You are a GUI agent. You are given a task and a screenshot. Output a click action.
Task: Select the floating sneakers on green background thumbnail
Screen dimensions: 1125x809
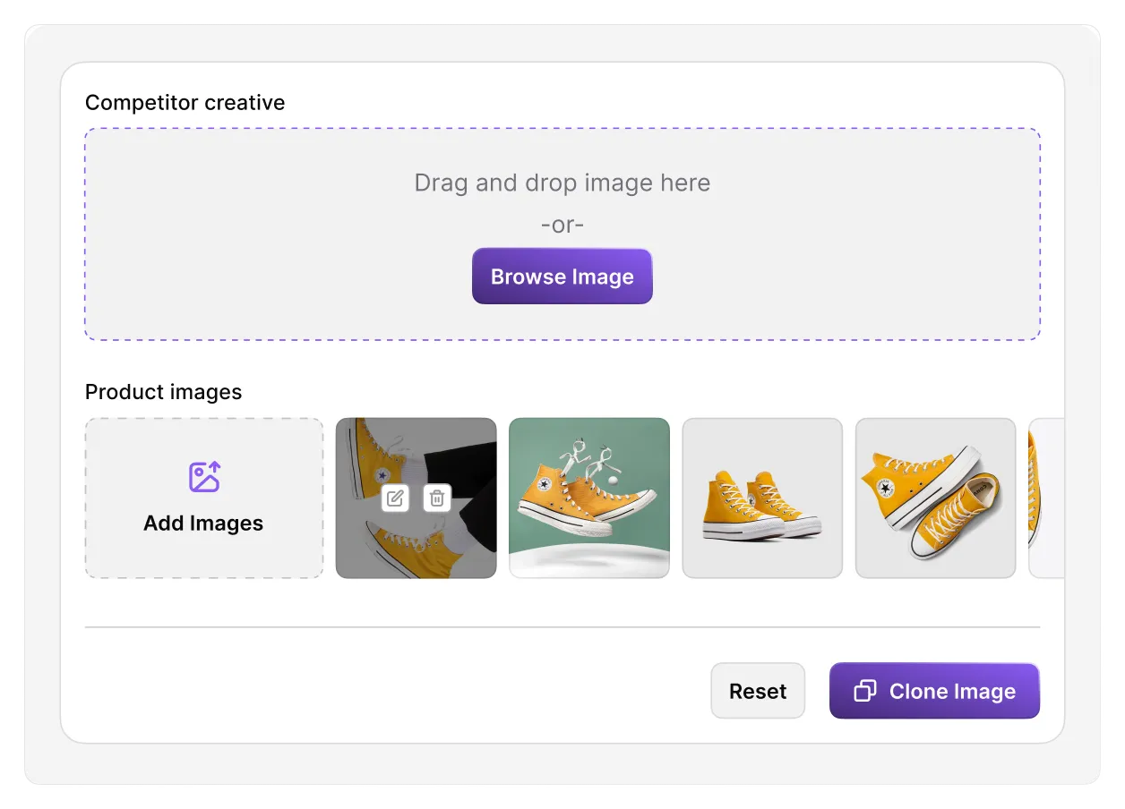[589, 498]
